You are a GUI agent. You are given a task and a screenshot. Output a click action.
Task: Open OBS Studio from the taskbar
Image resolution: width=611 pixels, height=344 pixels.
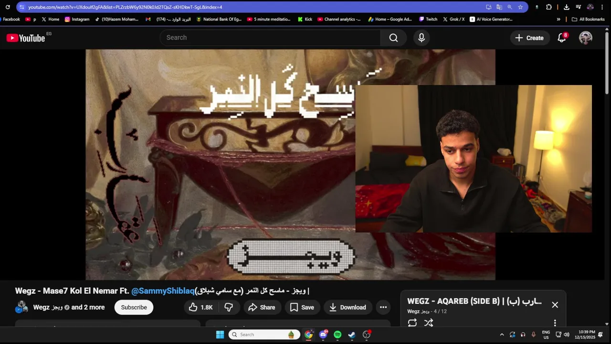pyautogui.click(x=367, y=334)
